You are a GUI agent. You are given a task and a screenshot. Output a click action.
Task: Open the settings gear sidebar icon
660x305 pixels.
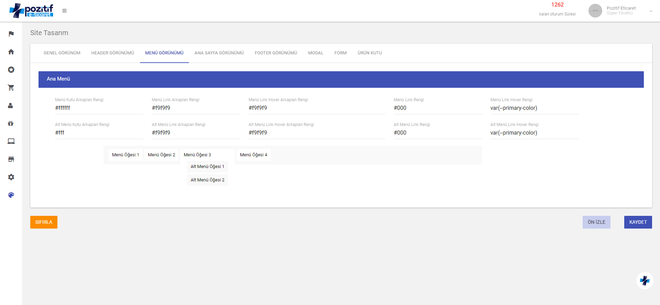coord(11,177)
